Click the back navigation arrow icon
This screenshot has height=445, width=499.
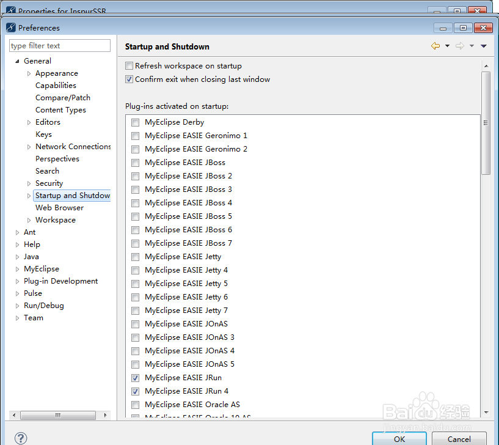click(x=435, y=46)
